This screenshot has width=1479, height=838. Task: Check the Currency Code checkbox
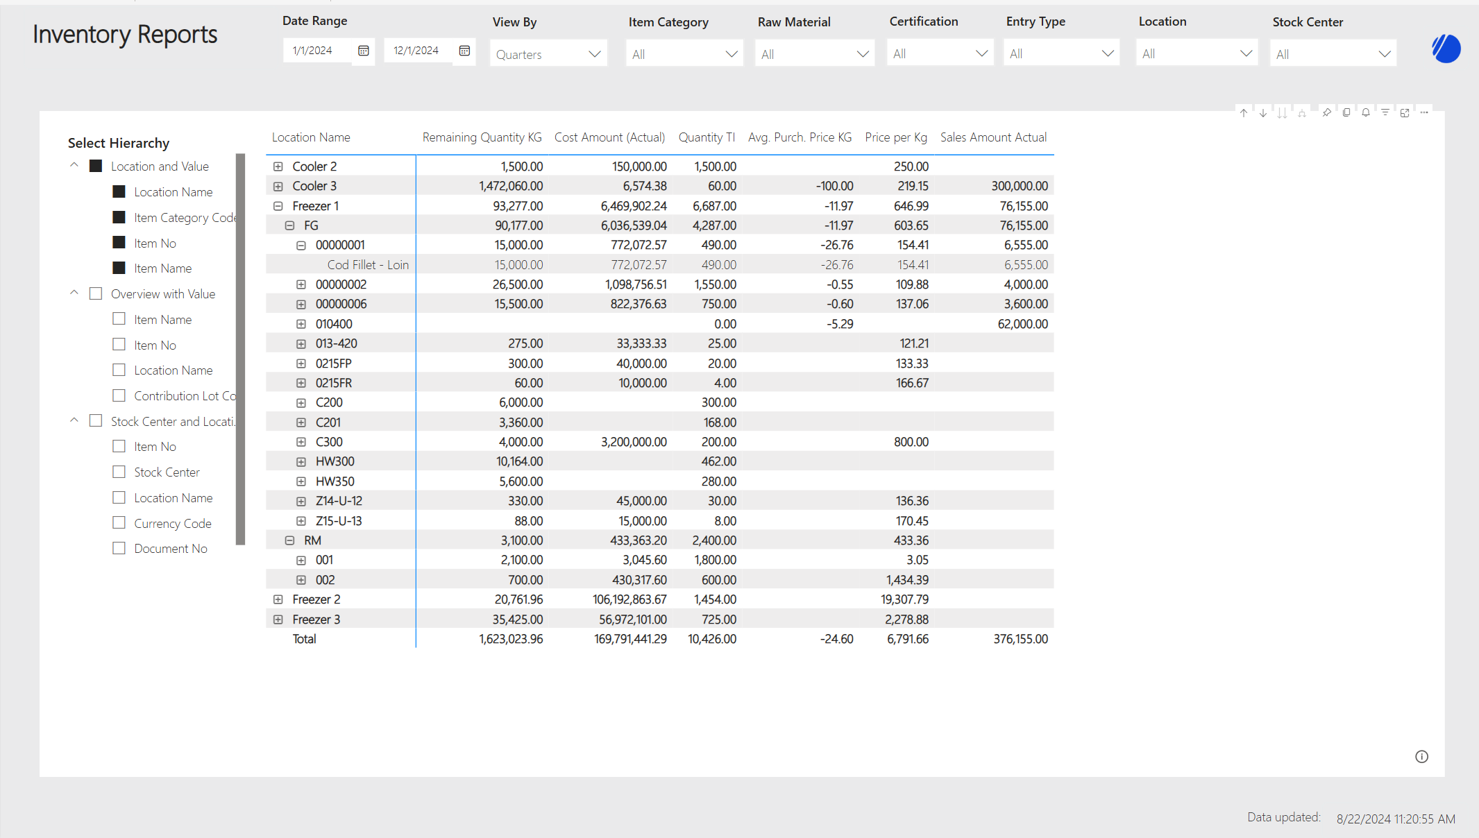coord(119,523)
